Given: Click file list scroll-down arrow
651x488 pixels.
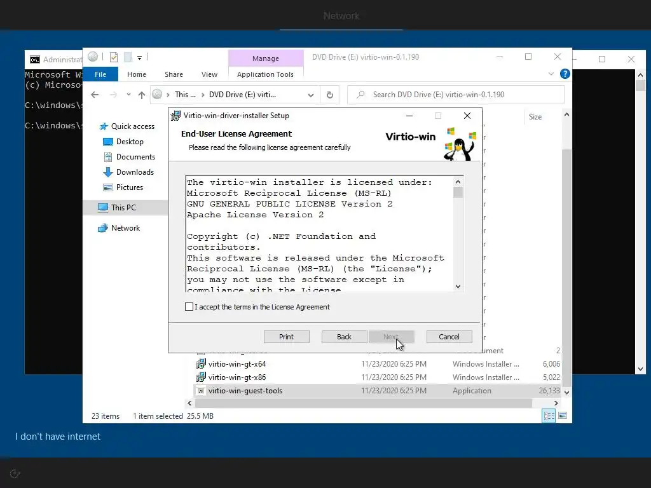Looking at the screenshot, I should [x=566, y=391].
